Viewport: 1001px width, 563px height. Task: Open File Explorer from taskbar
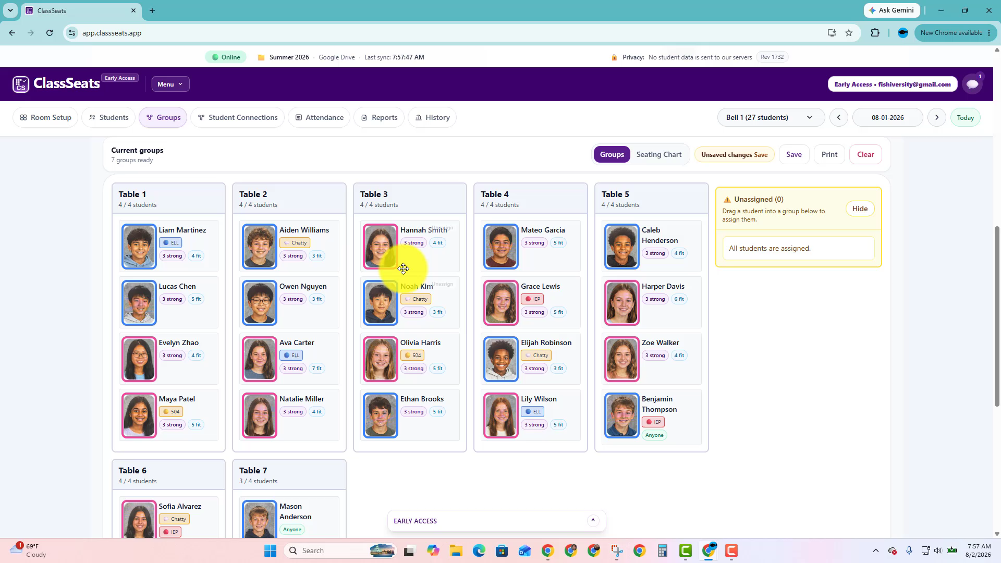[456, 550]
